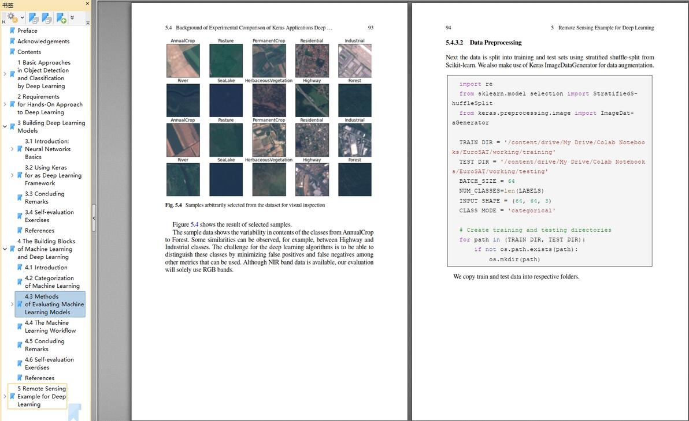Open the bookmarks options gear icon
The width and height of the screenshot is (689, 421).
click(13, 17)
